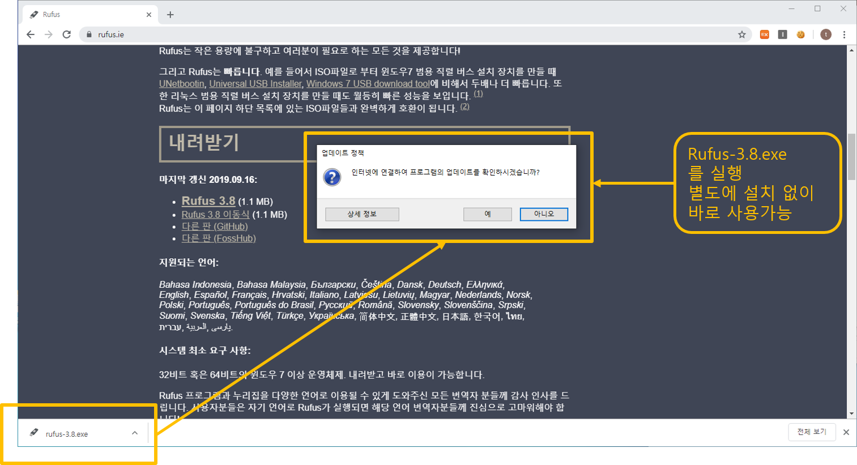Click the page scrollbar down arrow
The image size is (857, 465).
point(851,414)
